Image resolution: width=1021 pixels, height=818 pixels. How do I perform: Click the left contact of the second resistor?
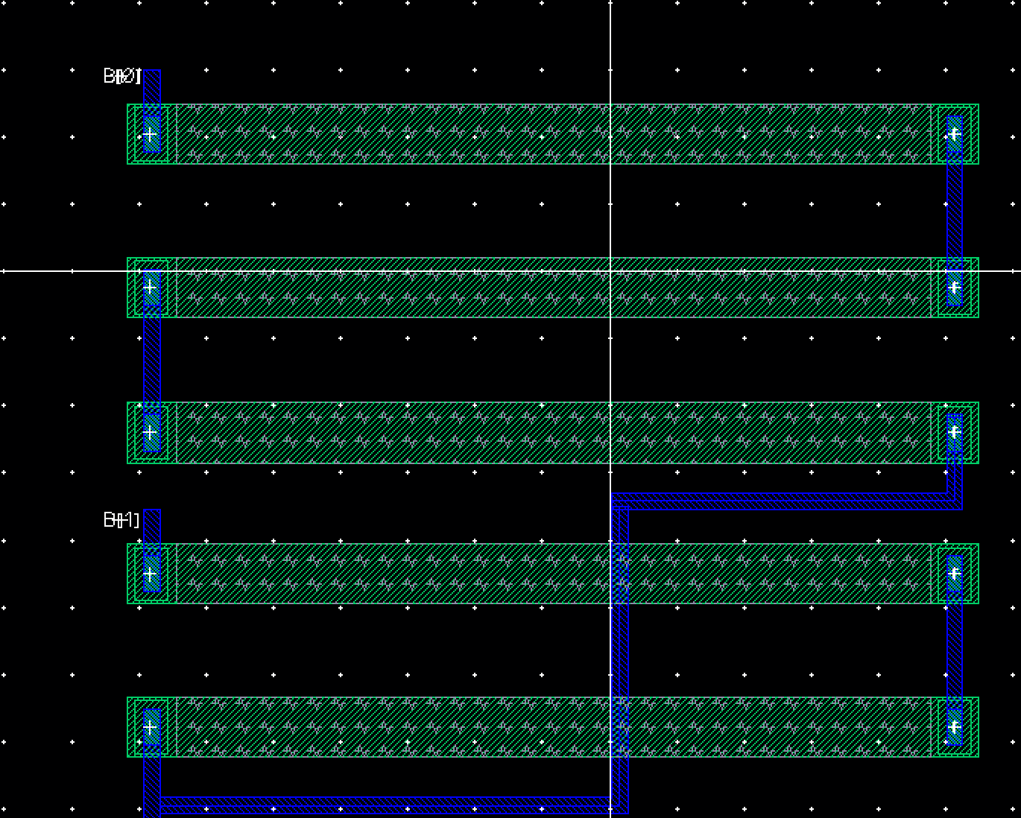pyautogui.click(x=151, y=288)
